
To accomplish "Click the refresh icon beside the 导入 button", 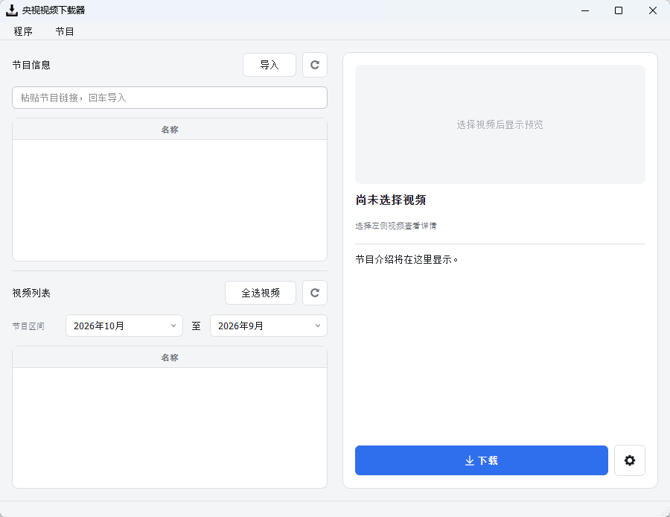I will pos(314,65).
